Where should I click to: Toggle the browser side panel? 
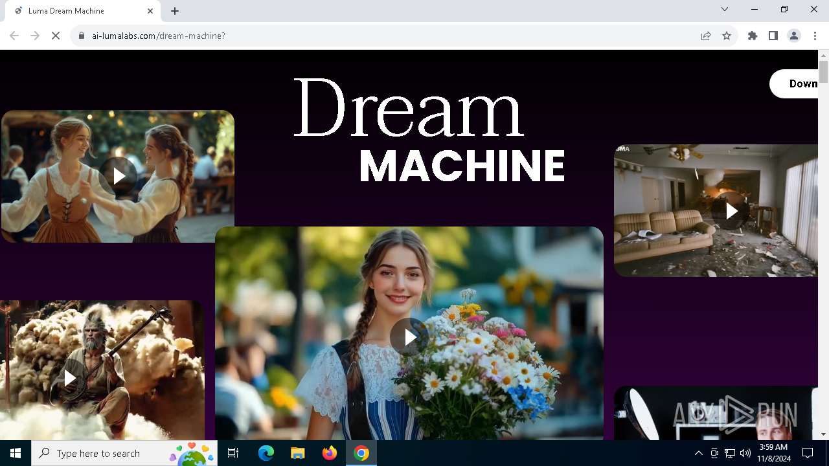[x=773, y=36]
